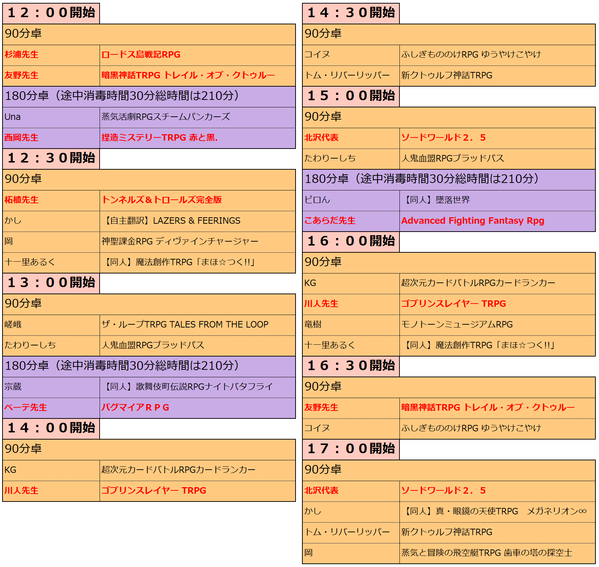
Task: Click the name ピロん
Action: click(317, 200)
